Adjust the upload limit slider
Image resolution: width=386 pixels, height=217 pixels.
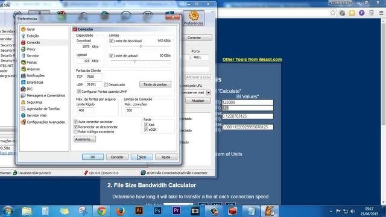134,61
